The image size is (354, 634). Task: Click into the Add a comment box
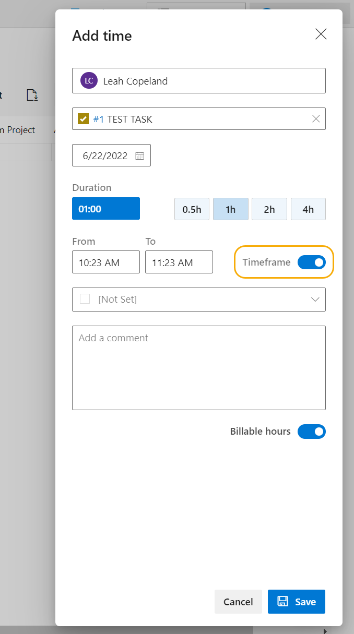[199, 368]
